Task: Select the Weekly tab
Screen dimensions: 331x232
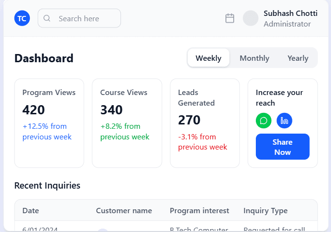Action: pyautogui.click(x=209, y=58)
